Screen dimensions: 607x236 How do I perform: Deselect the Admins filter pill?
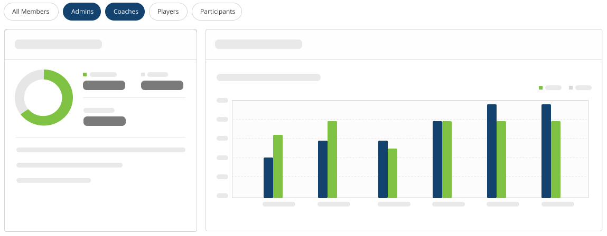[81, 12]
